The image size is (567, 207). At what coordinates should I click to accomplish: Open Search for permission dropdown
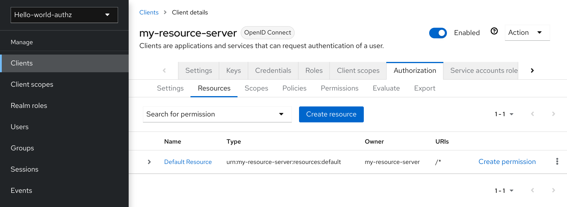coord(217,114)
